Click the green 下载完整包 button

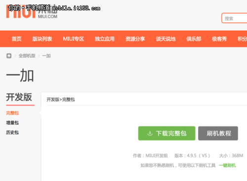166,134
